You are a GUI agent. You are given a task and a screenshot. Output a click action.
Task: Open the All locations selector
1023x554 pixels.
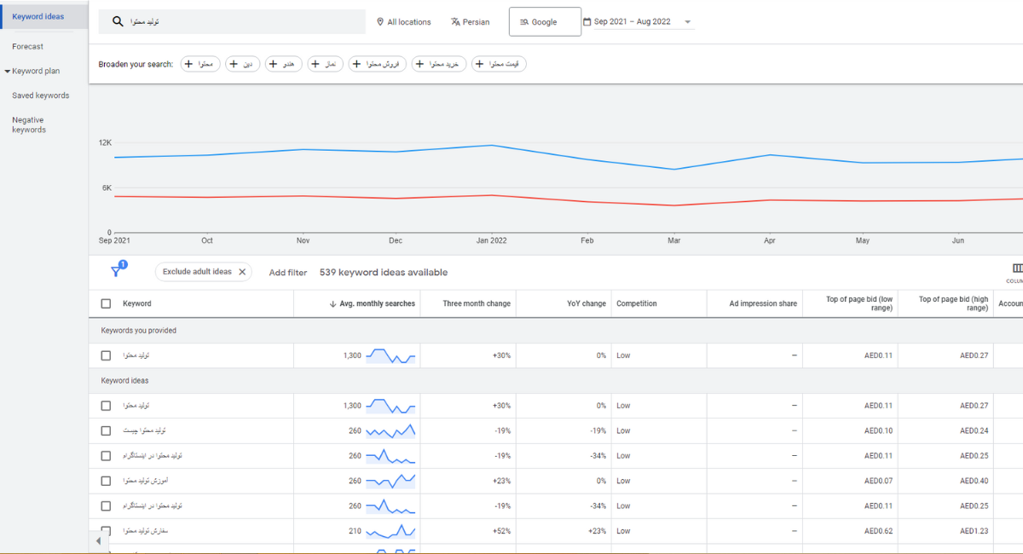(404, 22)
